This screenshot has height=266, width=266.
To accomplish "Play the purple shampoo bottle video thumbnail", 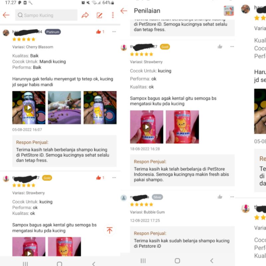I will click(x=29, y=107).
